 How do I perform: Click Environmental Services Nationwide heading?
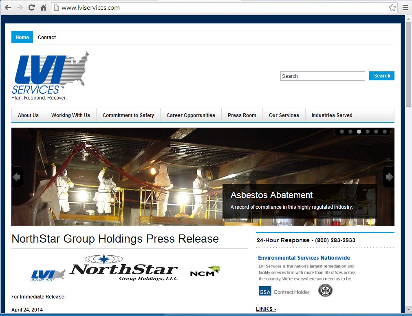click(x=304, y=258)
